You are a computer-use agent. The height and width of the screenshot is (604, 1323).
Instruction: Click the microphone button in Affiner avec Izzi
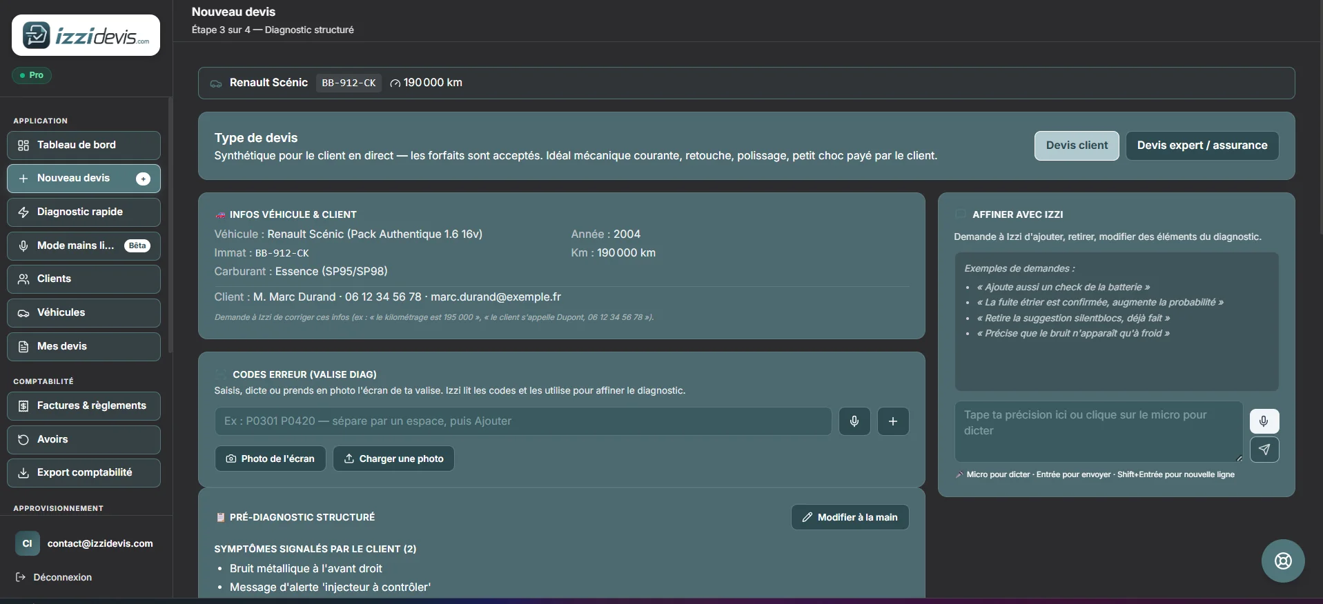click(1264, 421)
